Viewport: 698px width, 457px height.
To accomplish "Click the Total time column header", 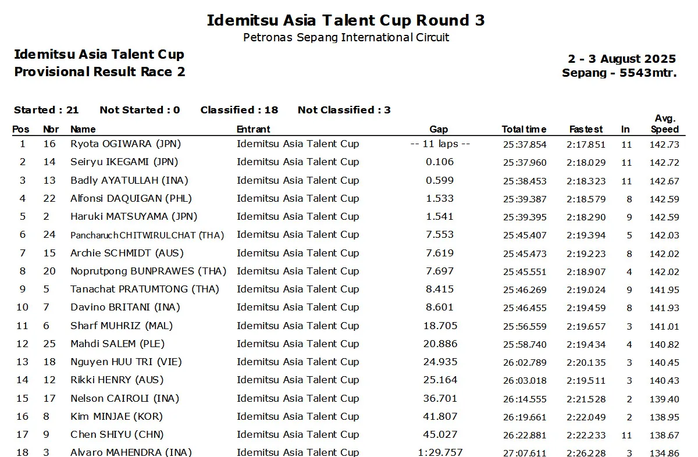I will [x=524, y=129].
